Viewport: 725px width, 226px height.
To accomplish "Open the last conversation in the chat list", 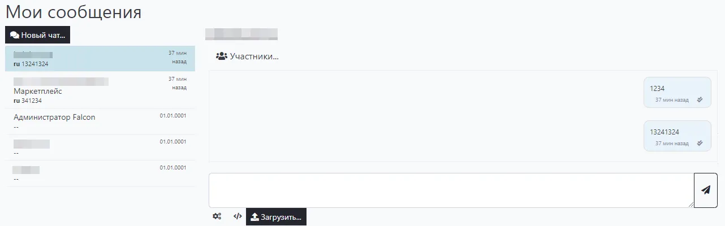I will 100,173.
